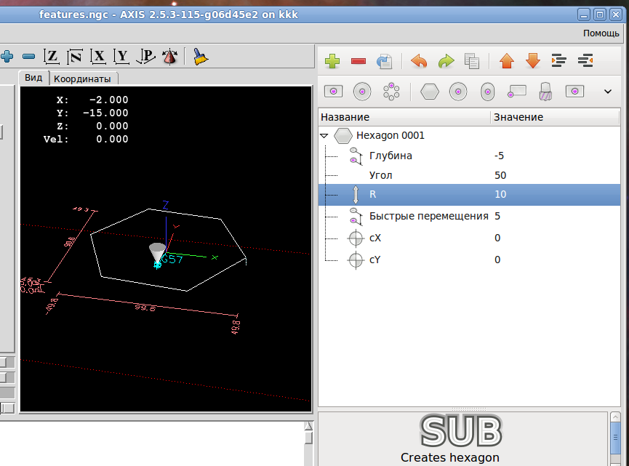Select the Угол parameter row
Image resolution: width=629 pixels, height=466 pixels.
pos(469,175)
